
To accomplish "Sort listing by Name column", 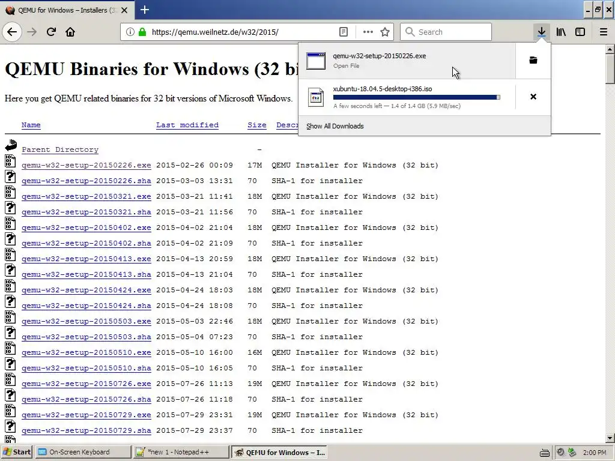I will [x=31, y=125].
